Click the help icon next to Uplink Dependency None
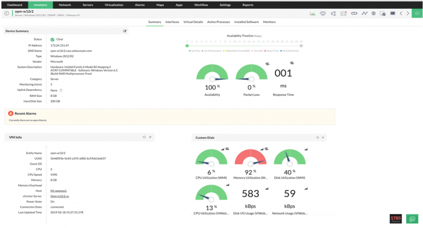This screenshot has width=423, height=228. [x=61, y=90]
